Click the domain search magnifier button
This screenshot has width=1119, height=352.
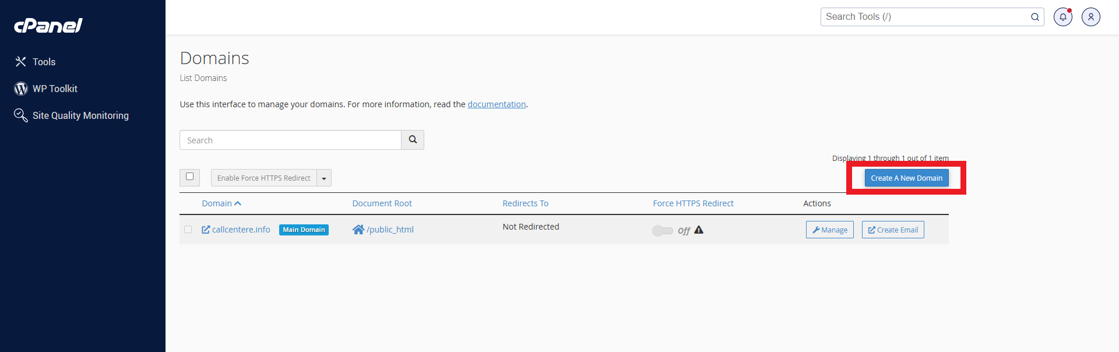[x=413, y=140]
